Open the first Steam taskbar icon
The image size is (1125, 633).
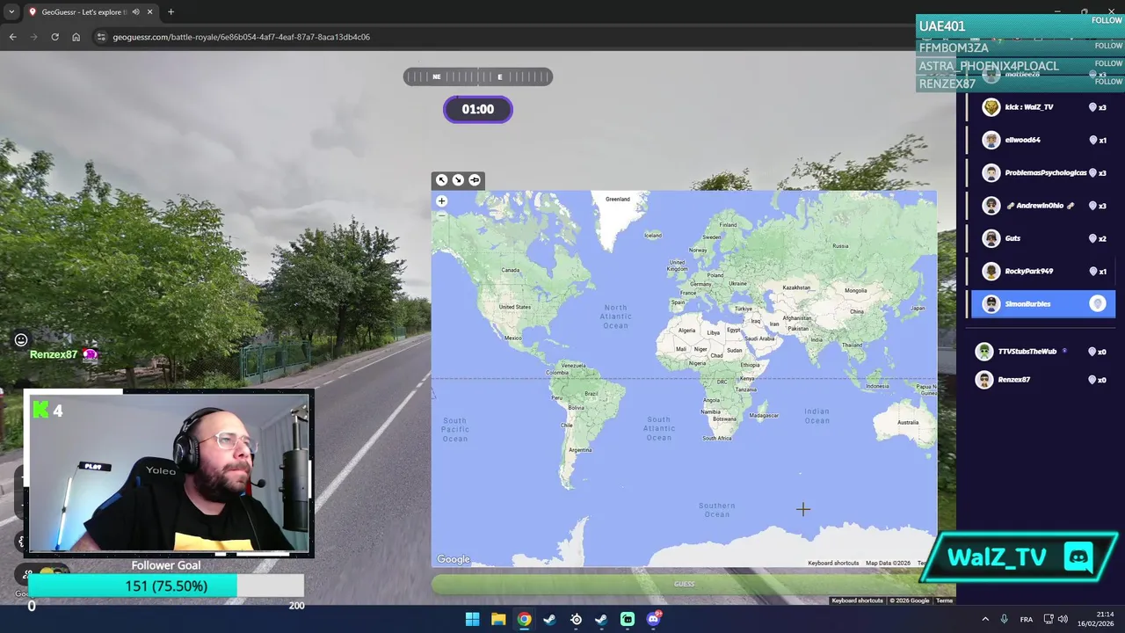(x=550, y=619)
